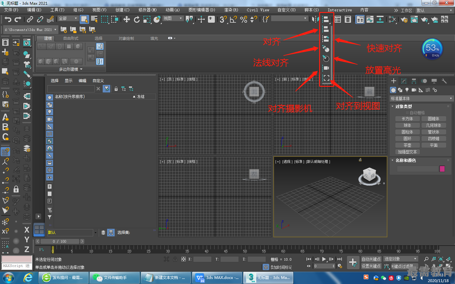Image resolution: width=455 pixels, height=284 pixels.
Task: Choose the Align to View flyout icon
Action: point(326,78)
